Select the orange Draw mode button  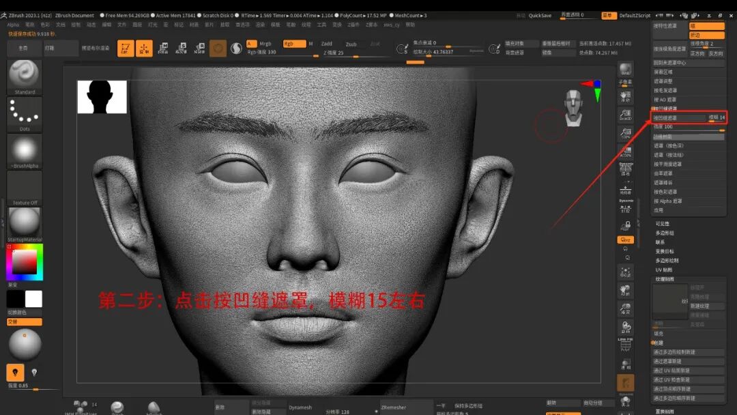[x=144, y=48]
